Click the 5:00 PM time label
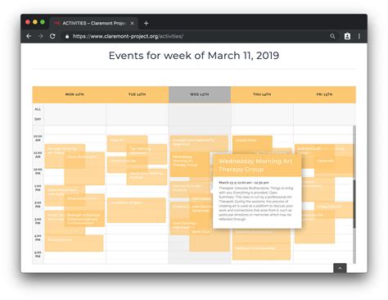This screenshot has height=300, width=388. [38, 254]
